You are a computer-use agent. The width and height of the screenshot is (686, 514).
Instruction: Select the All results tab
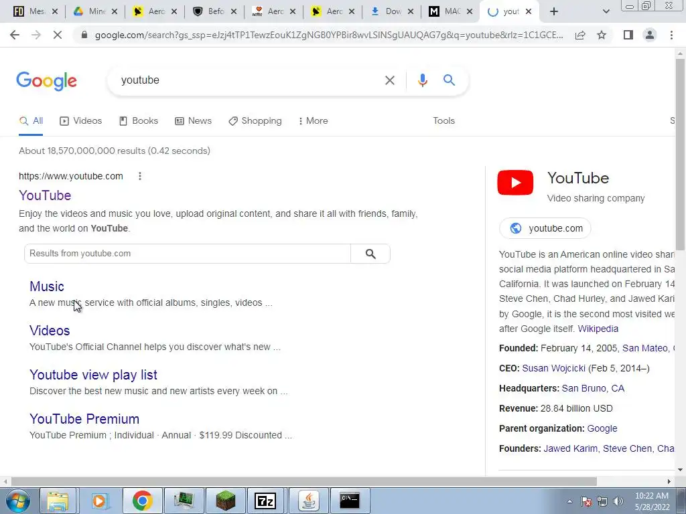31,121
